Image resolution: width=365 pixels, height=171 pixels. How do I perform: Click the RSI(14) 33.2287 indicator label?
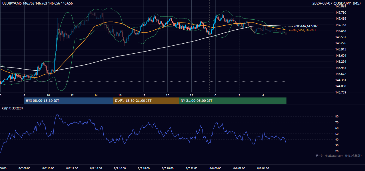tap(13, 108)
